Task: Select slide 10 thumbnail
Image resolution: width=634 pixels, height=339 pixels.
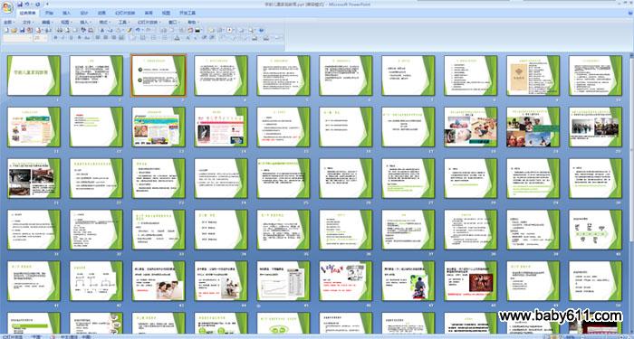Action: point(595,75)
